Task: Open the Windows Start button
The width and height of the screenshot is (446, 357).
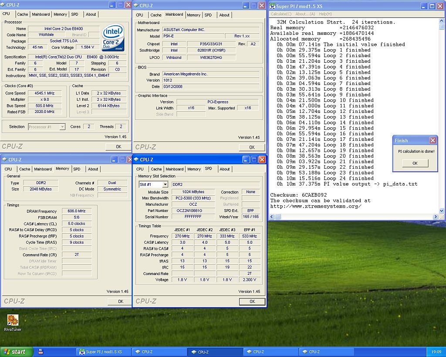Action: (16, 352)
